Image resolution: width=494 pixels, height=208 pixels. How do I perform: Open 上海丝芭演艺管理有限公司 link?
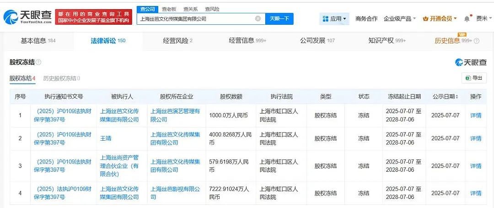tap(175, 115)
